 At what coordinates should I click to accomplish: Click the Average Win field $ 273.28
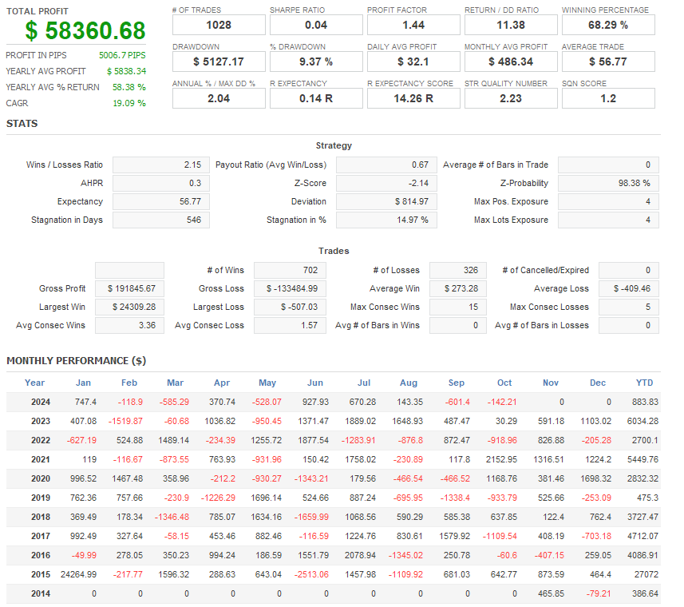click(458, 289)
